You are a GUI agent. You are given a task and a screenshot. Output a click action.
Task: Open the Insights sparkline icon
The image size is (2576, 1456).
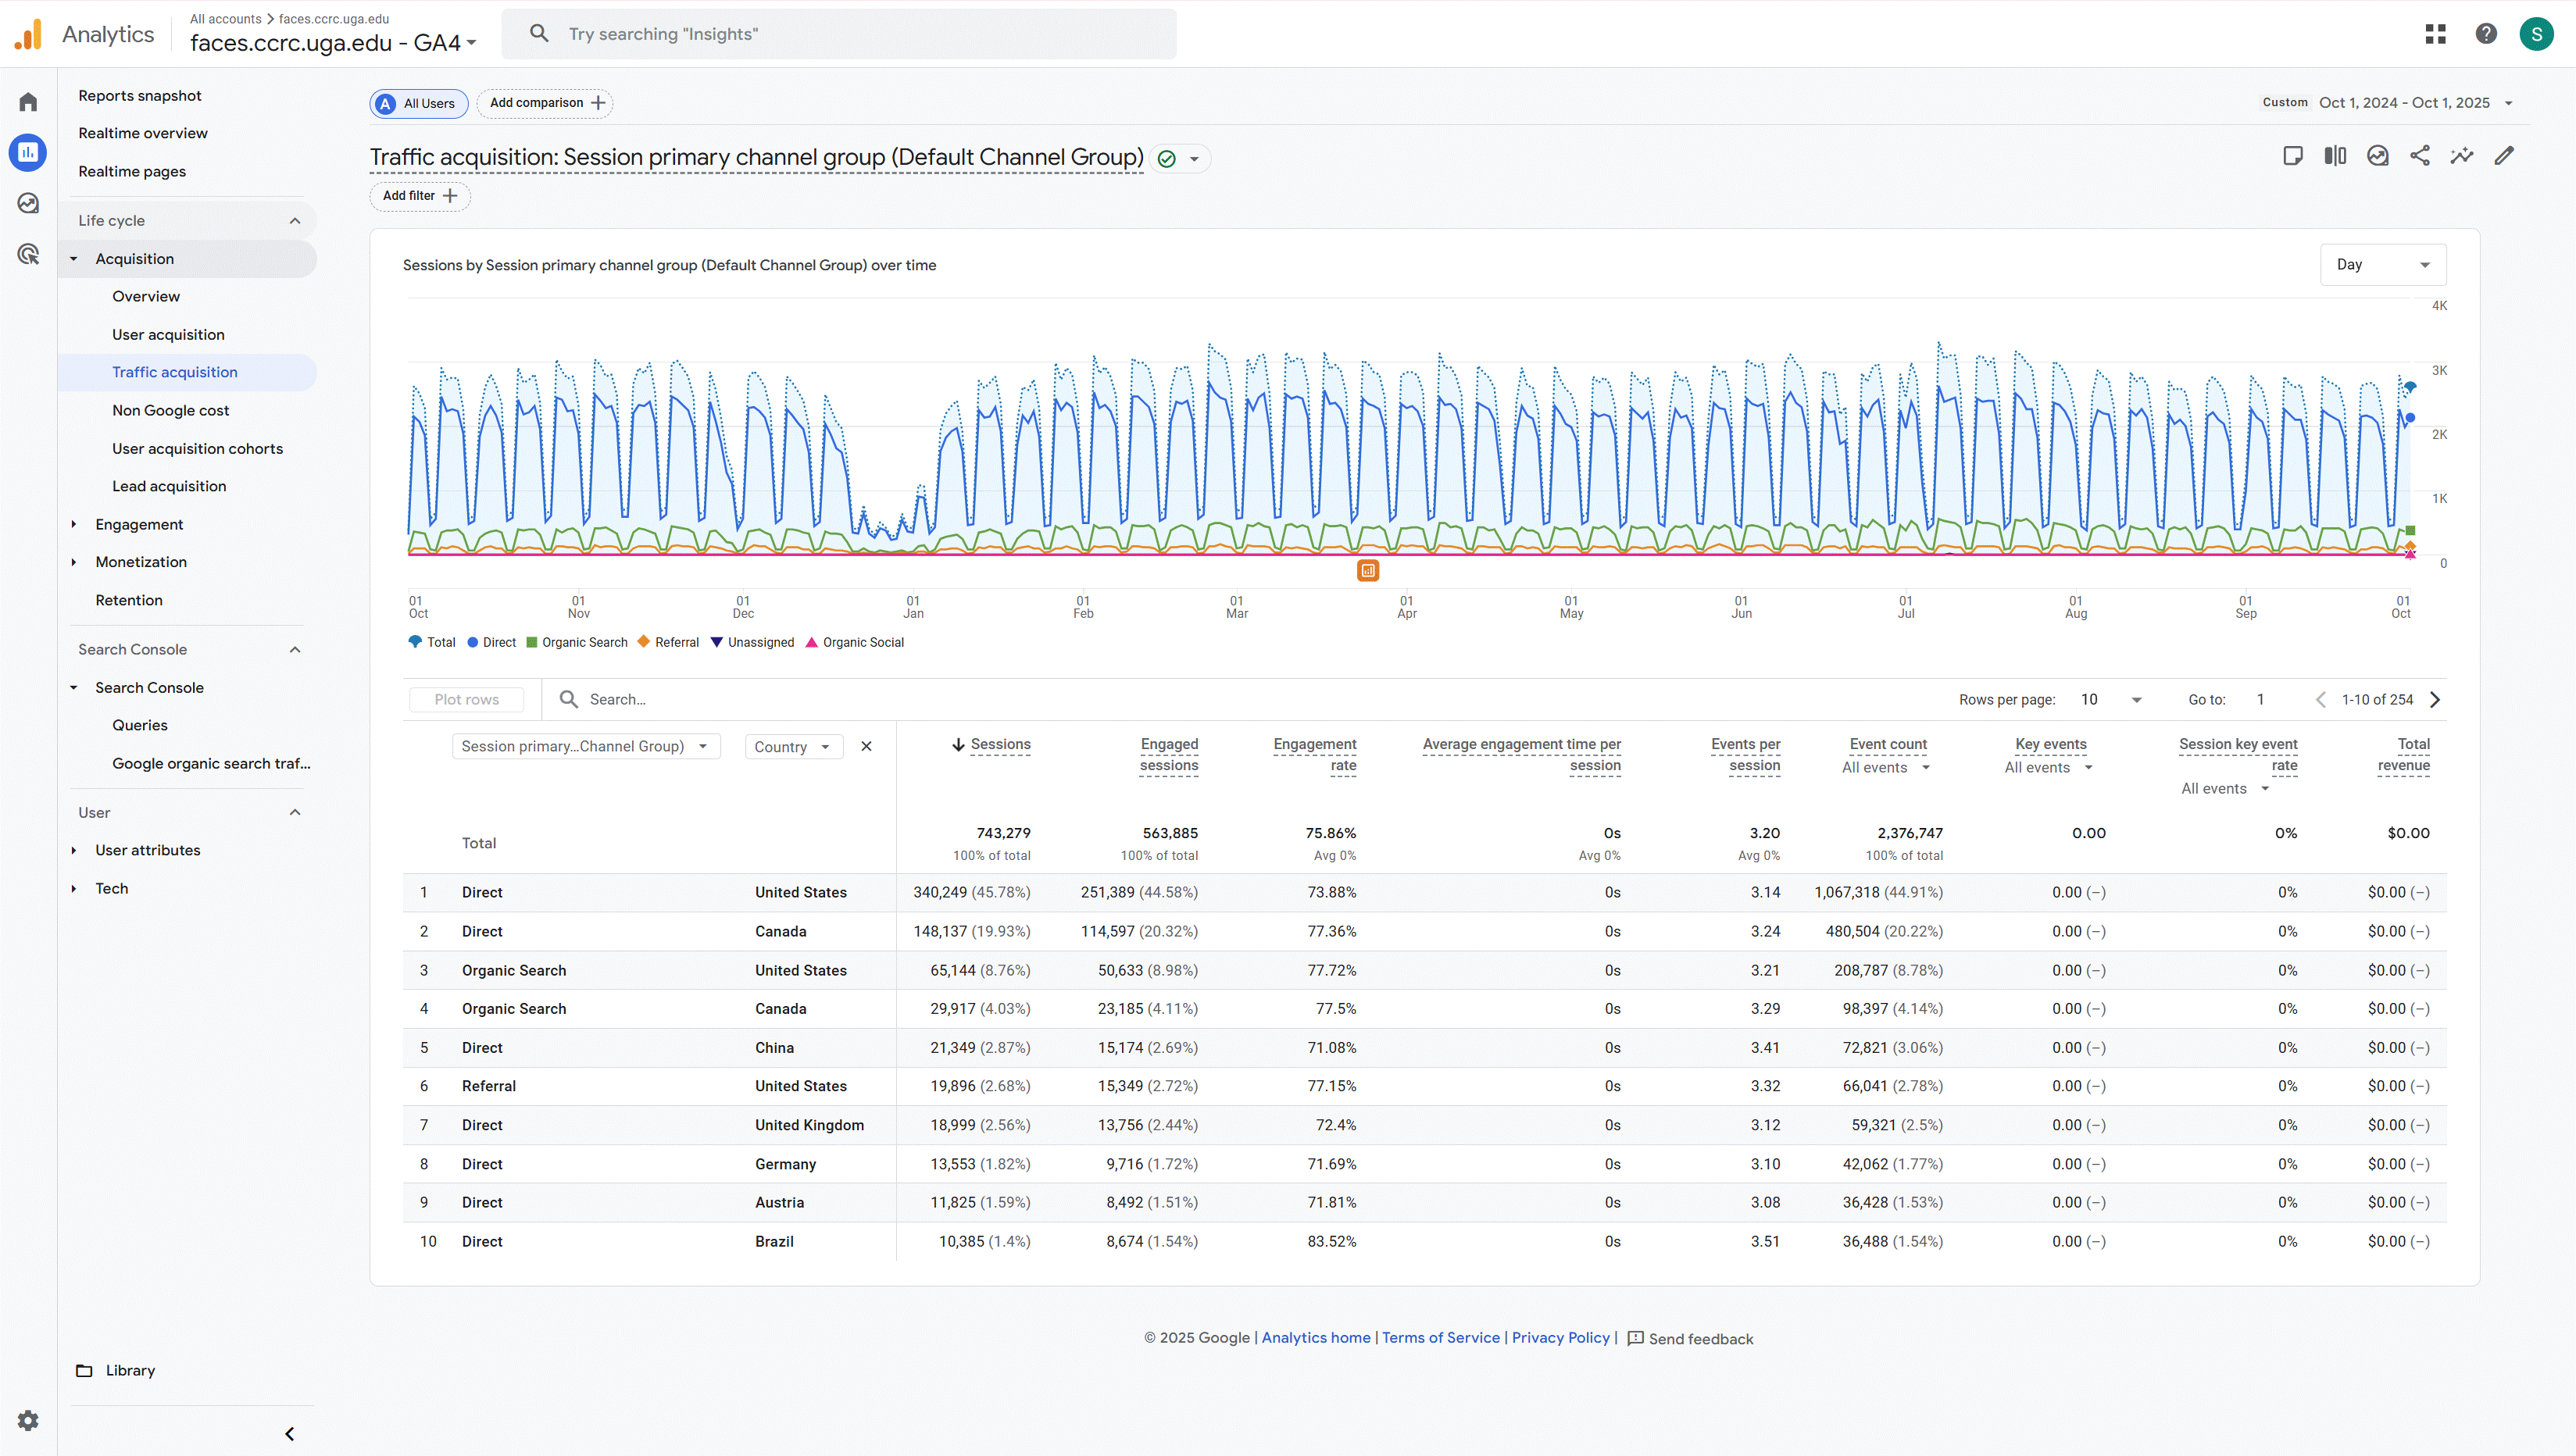coord(2461,156)
